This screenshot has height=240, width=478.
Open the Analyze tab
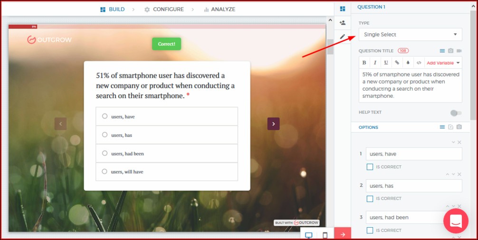(x=219, y=9)
